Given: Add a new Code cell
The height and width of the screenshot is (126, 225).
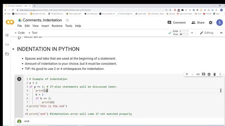Looking at the screenshot, I should [20, 33].
